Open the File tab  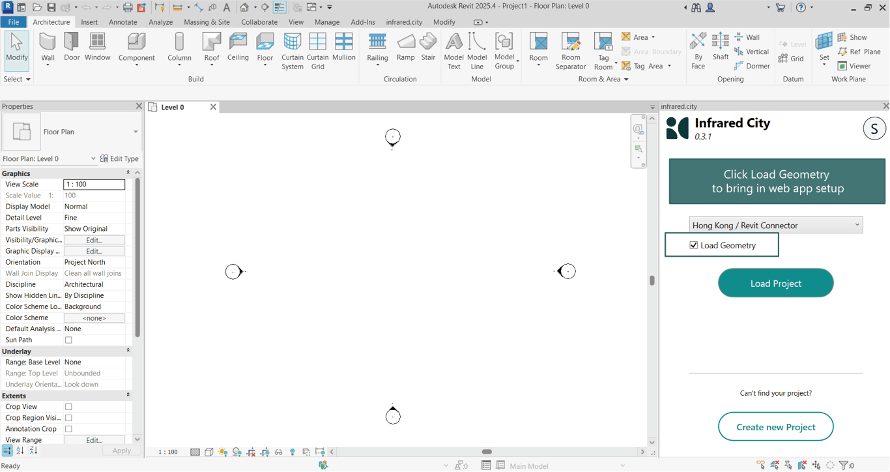[14, 22]
